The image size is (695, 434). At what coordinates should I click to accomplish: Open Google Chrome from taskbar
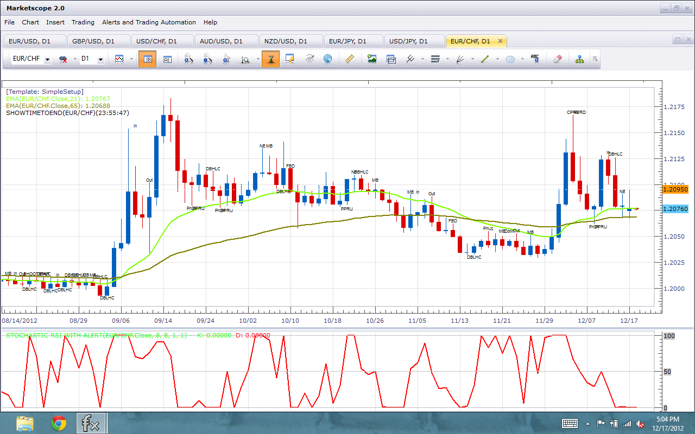(59, 423)
